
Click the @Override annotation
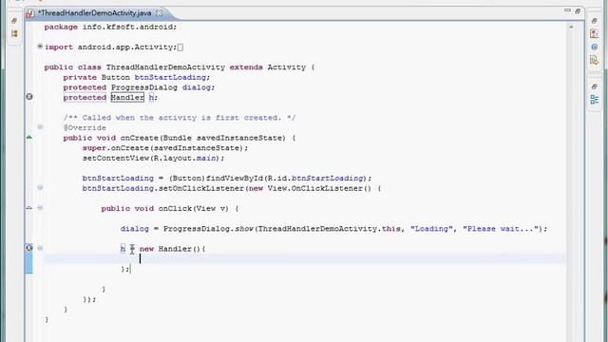point(85,127)
